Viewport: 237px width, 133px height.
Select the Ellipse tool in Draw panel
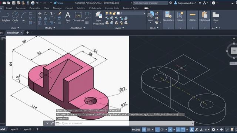[x=31, y=18]
